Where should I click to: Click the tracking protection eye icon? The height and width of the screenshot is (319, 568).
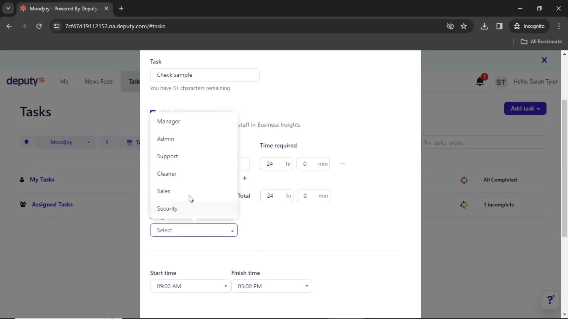(x=450, y=26)
